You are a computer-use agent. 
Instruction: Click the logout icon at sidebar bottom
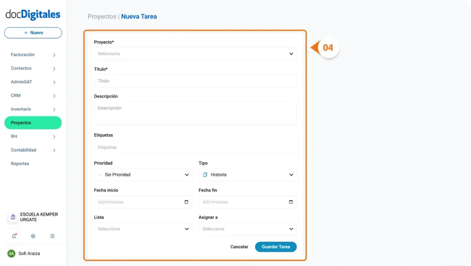[x=52, y=236]
